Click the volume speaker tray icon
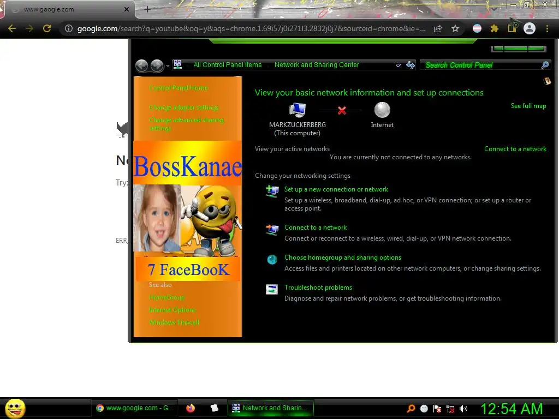The height and width of the screenshot is (419, 559). click(x=463, y=409)
